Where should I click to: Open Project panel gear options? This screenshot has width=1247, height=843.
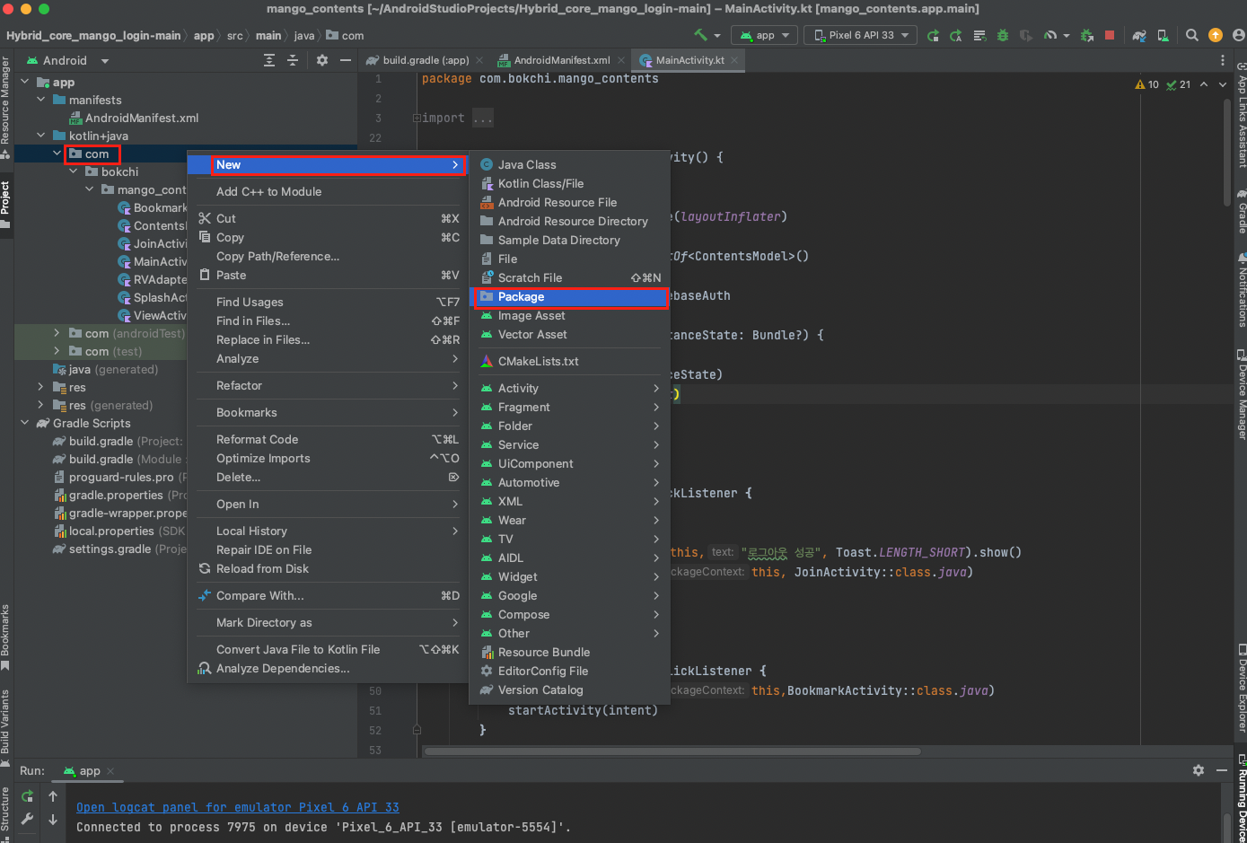[x=322, y=60]
